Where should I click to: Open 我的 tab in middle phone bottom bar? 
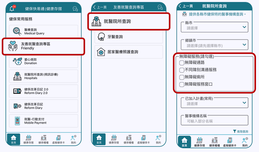pyautogui.click(x=158, y=139)
